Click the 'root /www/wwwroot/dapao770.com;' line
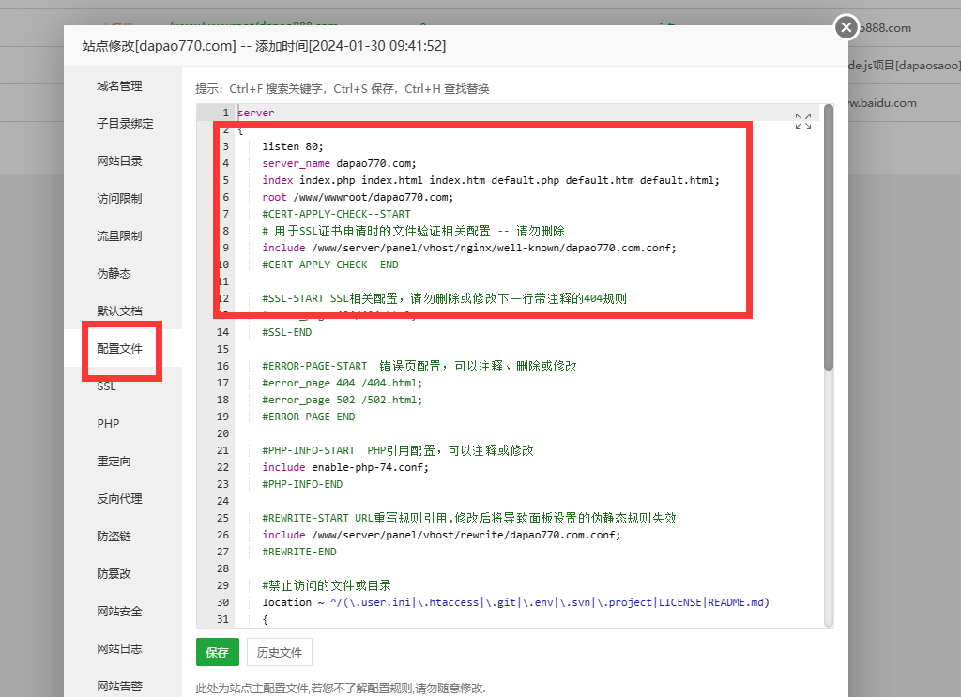Image resolution: width=961 pixels, height=697 pixels. pos(358,197)
